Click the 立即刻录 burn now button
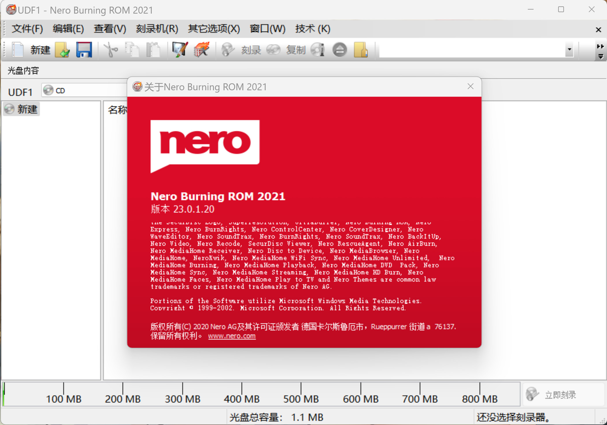607x425 pixels. (564, 395)
